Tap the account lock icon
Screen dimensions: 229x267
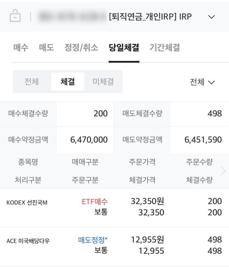click(x=15, y=16)
